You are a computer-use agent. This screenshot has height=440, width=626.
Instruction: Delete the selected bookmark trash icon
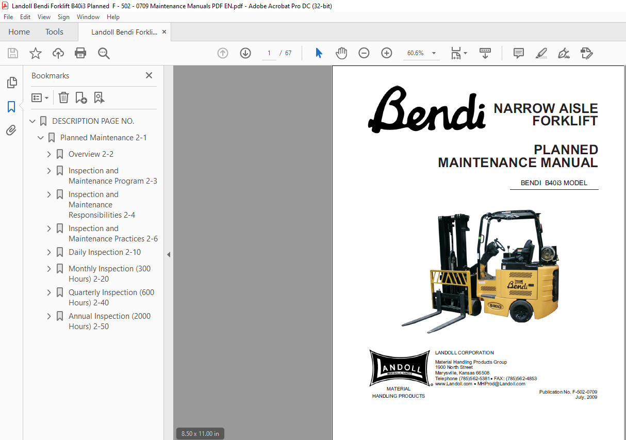coord(63,97)
